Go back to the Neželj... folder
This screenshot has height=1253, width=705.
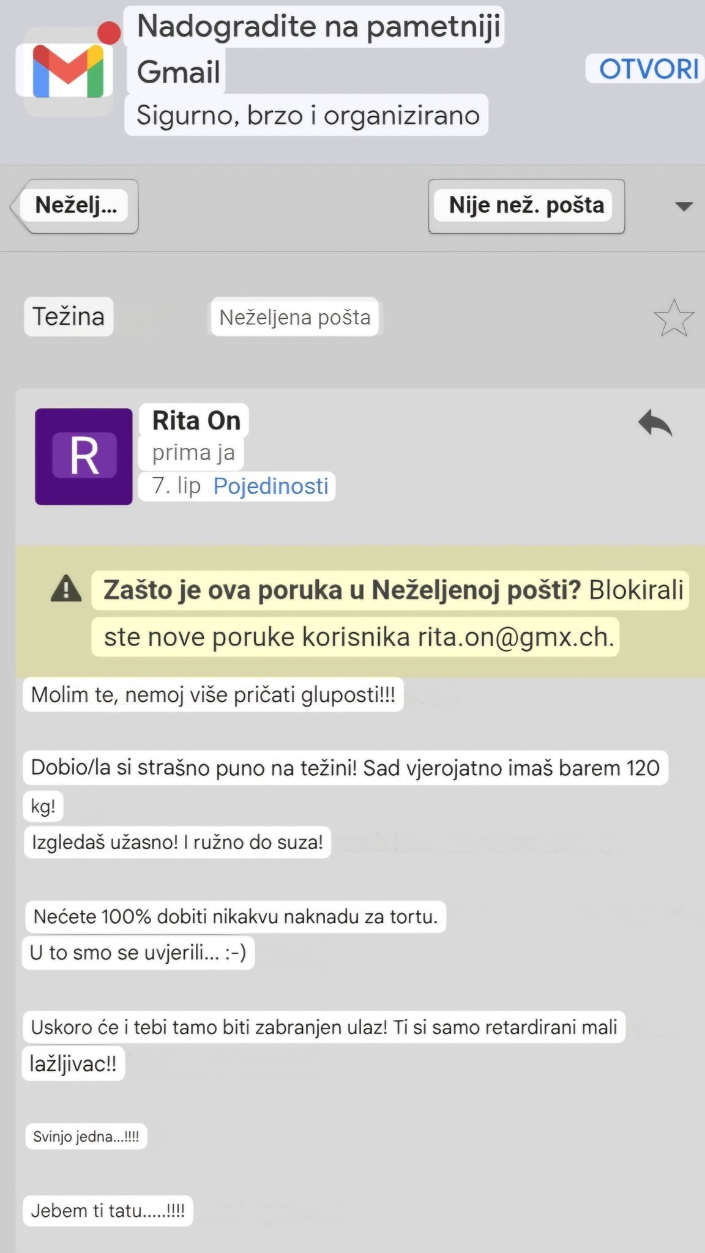click(x=74, y=206)
